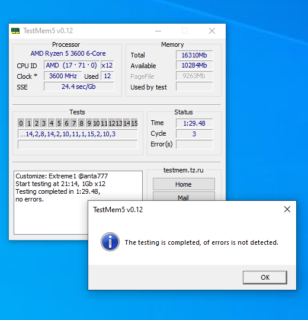Click the Used cores value 12

[x=107, y=76]
